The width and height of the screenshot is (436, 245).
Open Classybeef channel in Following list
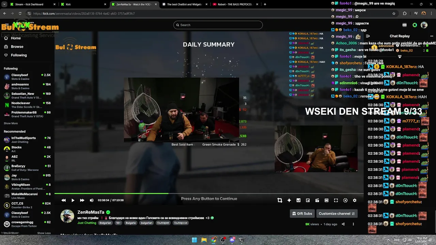[x=27, y=77]
